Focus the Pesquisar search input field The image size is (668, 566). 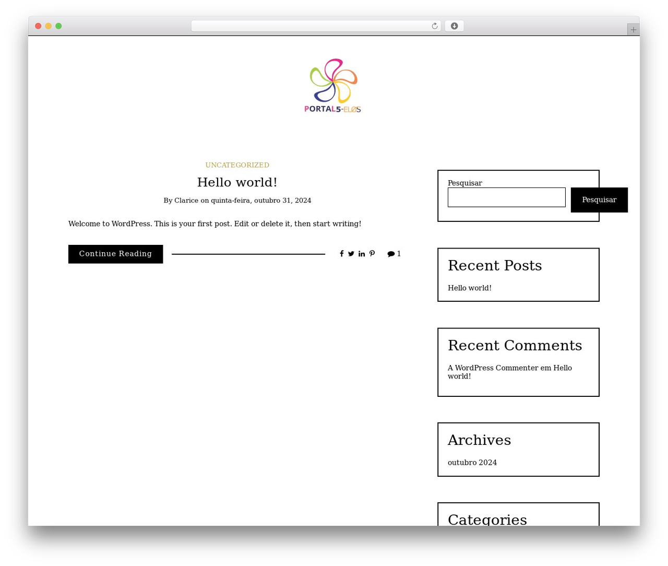[507, 197]
